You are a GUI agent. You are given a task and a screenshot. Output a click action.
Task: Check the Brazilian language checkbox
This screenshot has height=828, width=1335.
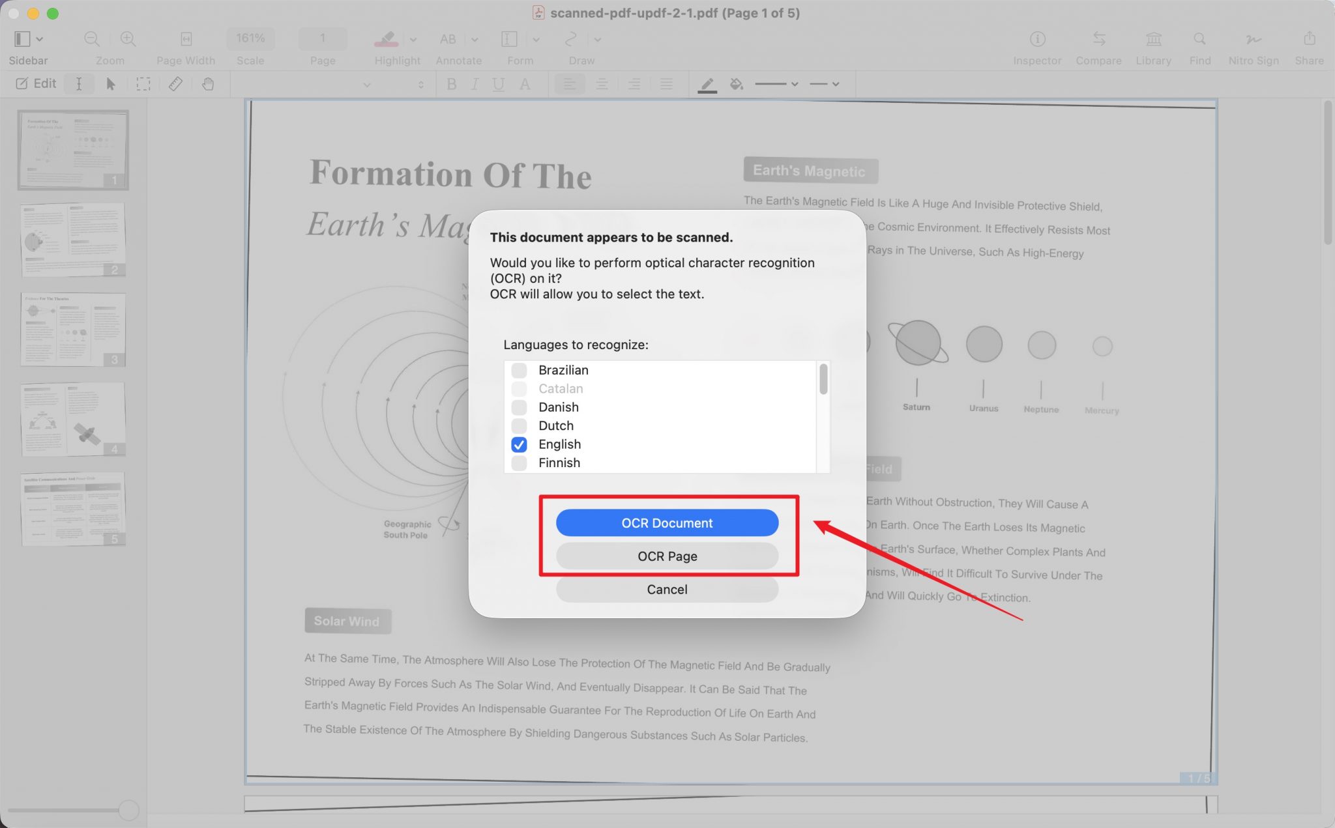pyautogui.click(x=519, y=370)
